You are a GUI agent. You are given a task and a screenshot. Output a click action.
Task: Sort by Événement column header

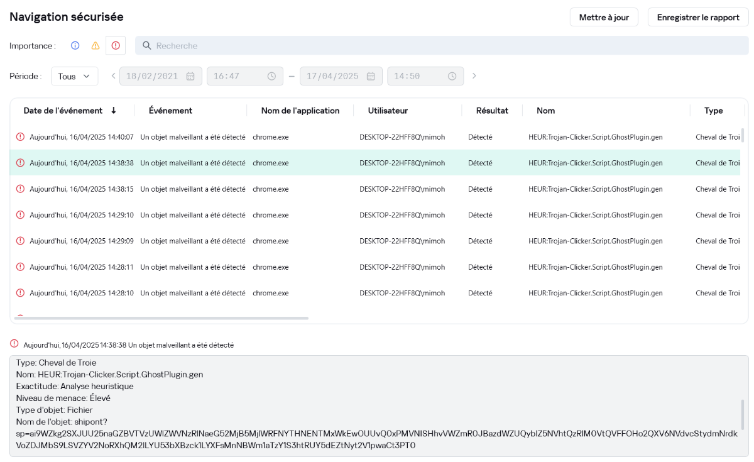(x=170, y=111)
